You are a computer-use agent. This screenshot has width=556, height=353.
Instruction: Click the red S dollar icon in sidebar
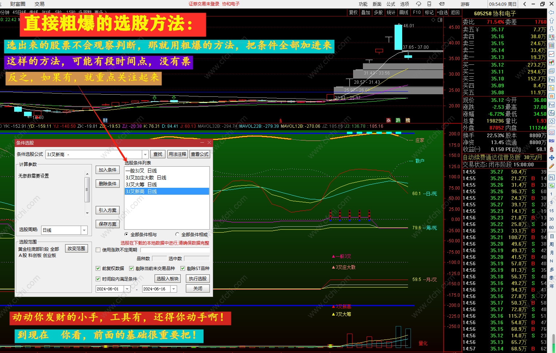pos(552,149)
